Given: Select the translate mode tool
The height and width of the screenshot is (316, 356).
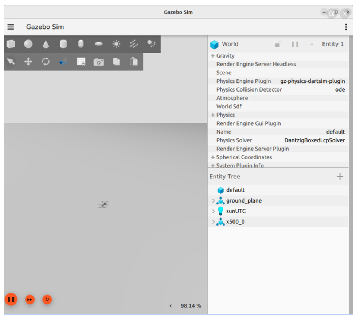Looking at the screenshot, I should [x=28, y=62].
